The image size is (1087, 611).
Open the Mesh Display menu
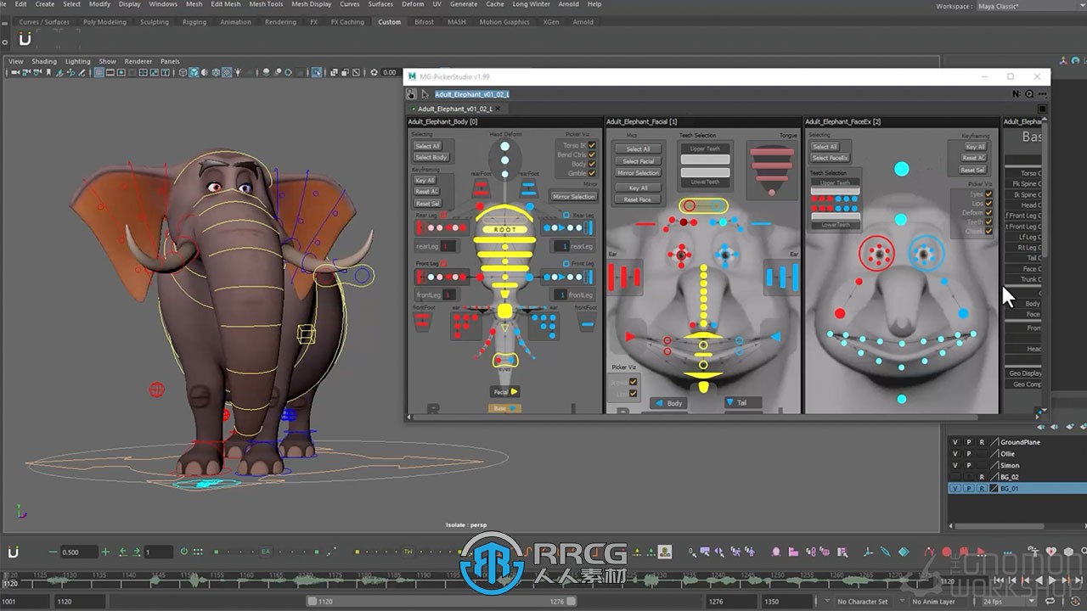point(311,4)
